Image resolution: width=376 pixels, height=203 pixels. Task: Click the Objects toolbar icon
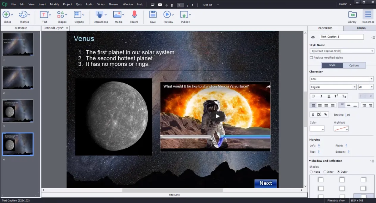[78, 15]
